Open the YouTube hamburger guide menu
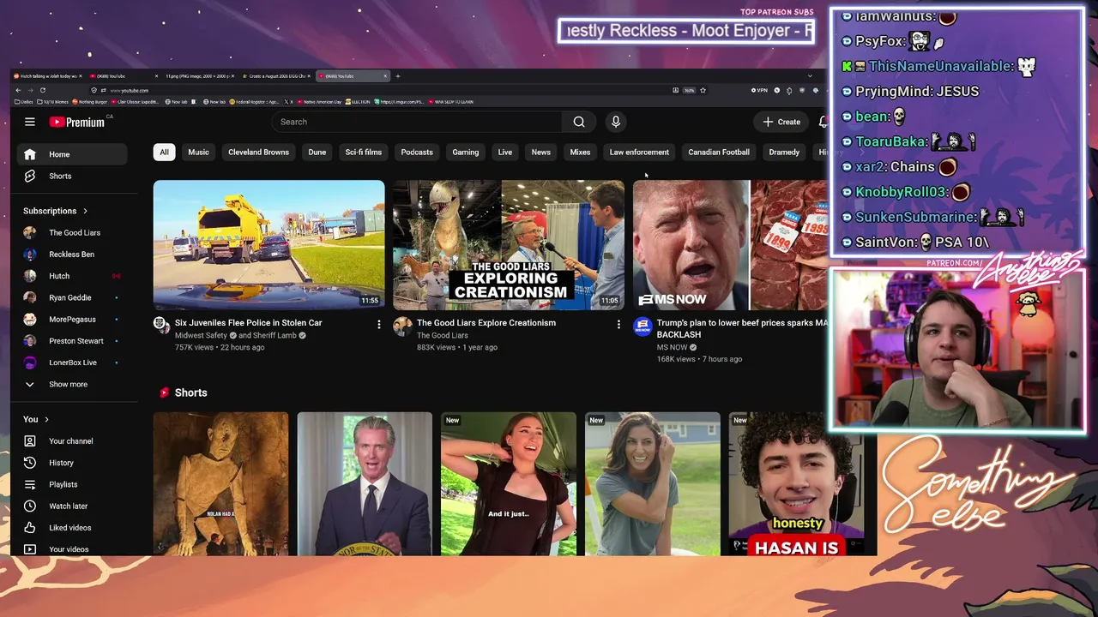The width and height of the screenshot is (1098, 617). (30, 122)
